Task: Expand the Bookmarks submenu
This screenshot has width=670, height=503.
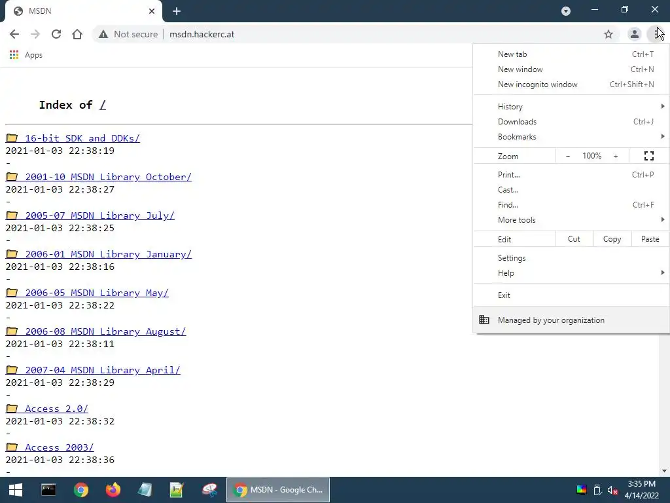Action: pyautogui.click(x=571, y=136)
